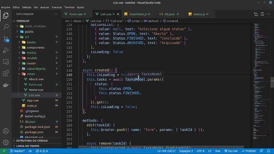Viewport: 274px width, 154px height.
Task: Expand the components folder
Action: [x=37, y=47]
